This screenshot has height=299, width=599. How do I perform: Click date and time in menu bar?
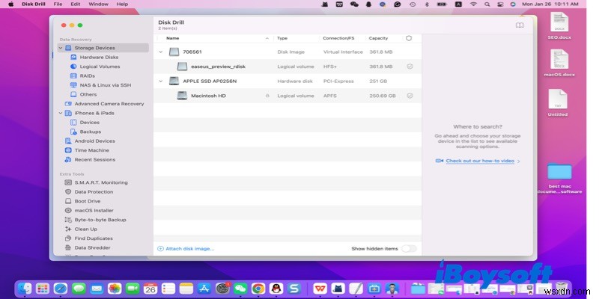(x=550, y=4)
